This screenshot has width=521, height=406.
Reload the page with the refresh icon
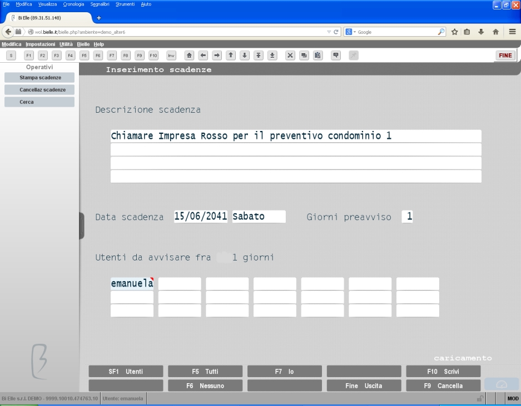336,32
